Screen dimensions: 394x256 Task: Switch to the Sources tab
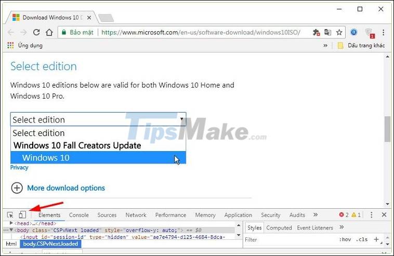pos(107,215)
